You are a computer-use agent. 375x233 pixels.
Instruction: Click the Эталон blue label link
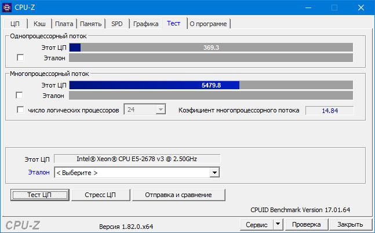click(39, 172)
